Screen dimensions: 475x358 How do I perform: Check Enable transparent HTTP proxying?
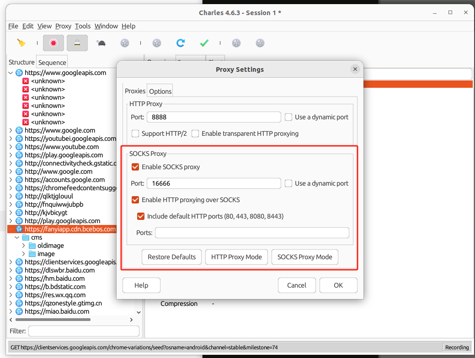(195, 134)
